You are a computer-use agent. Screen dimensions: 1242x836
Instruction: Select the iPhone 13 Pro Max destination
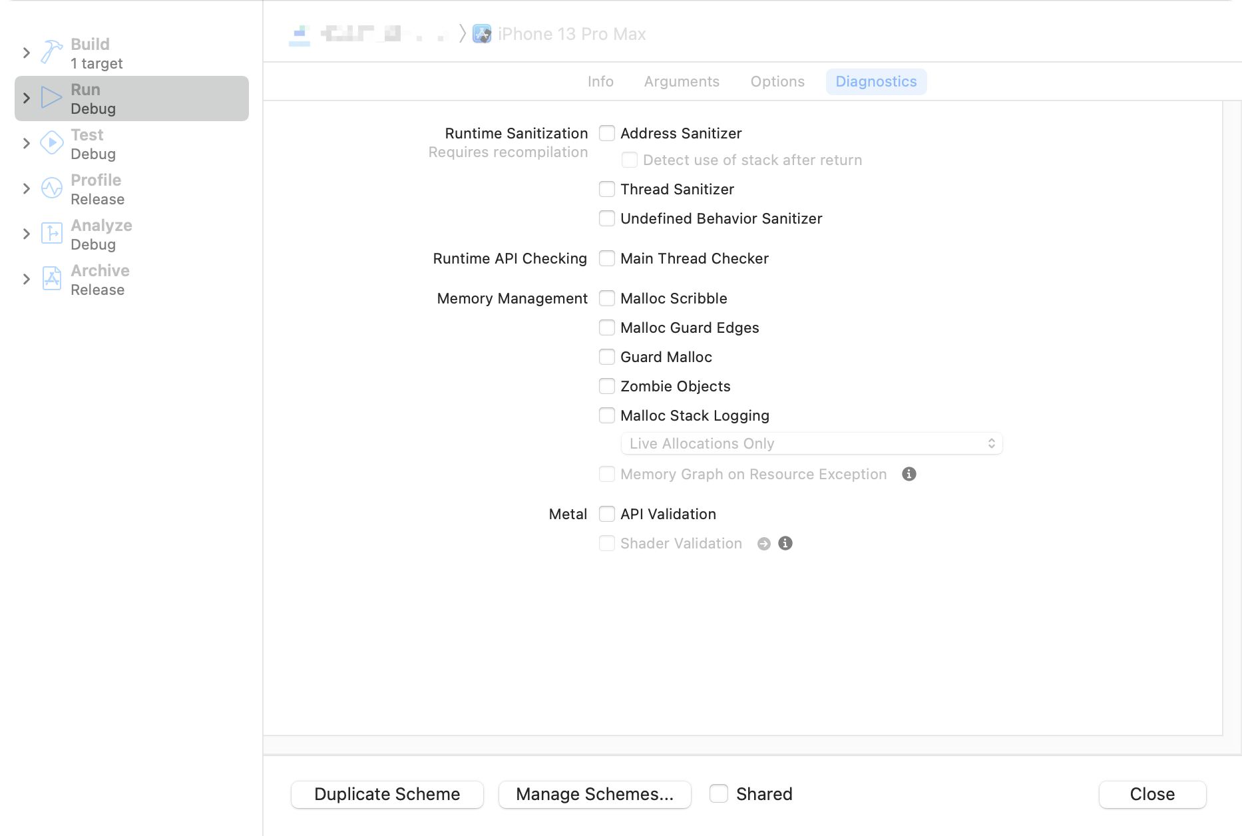point(571,34)
